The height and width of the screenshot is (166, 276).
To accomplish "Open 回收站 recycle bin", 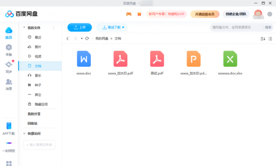I will click(x=32, y=123).
